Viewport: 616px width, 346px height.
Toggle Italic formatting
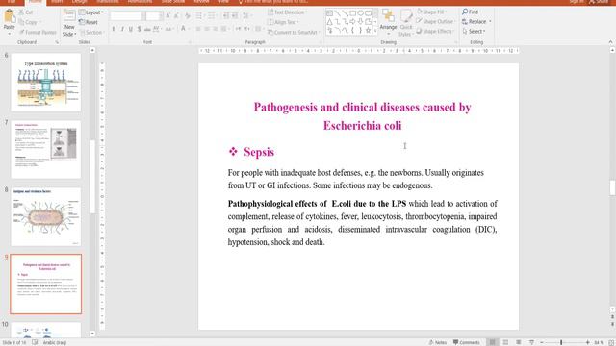[x=122, y=29]
